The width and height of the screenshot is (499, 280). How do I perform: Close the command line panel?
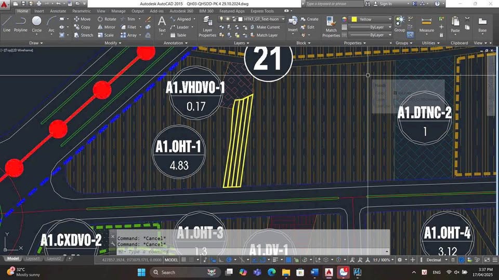[x=113, y=236]
